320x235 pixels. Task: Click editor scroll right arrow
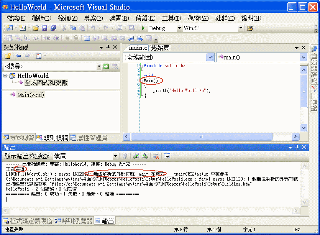295,136
